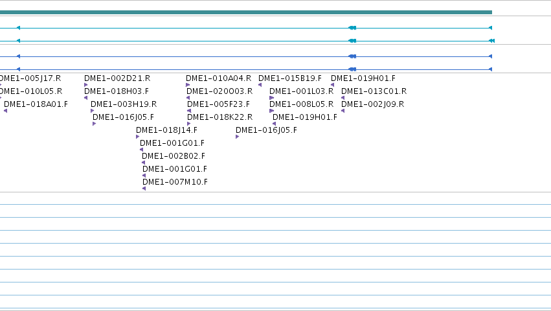Click the DME1-002J09.R label
Screen dimensions: 551x311
click(372, 104)
